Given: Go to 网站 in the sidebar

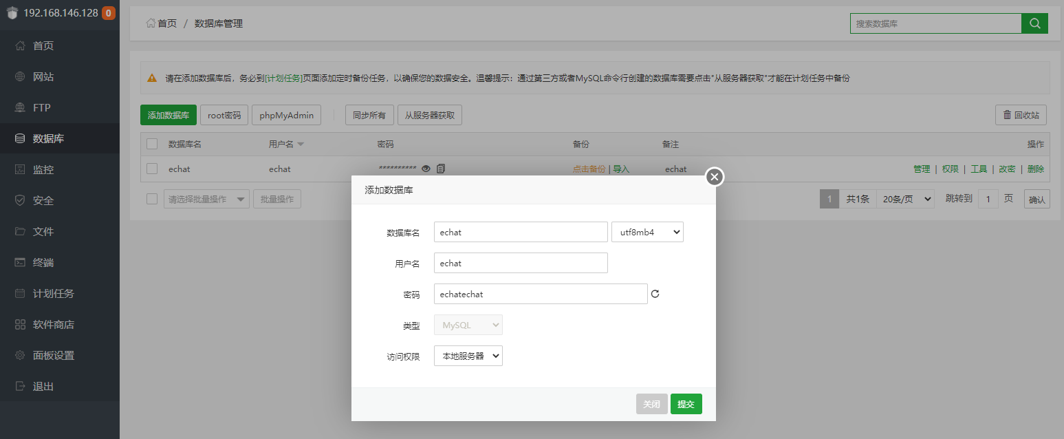Looking at the screenshot, I should [43, 76].
